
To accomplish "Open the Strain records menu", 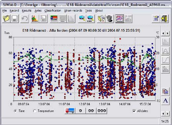I will click(x=73, y=11).
